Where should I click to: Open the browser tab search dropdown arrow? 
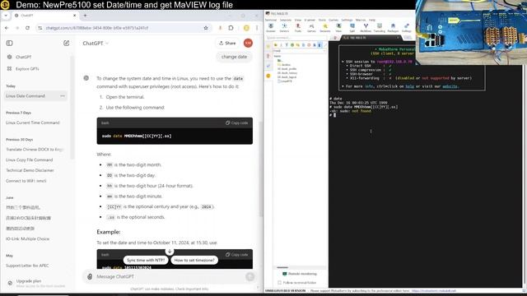coord(6,16)
